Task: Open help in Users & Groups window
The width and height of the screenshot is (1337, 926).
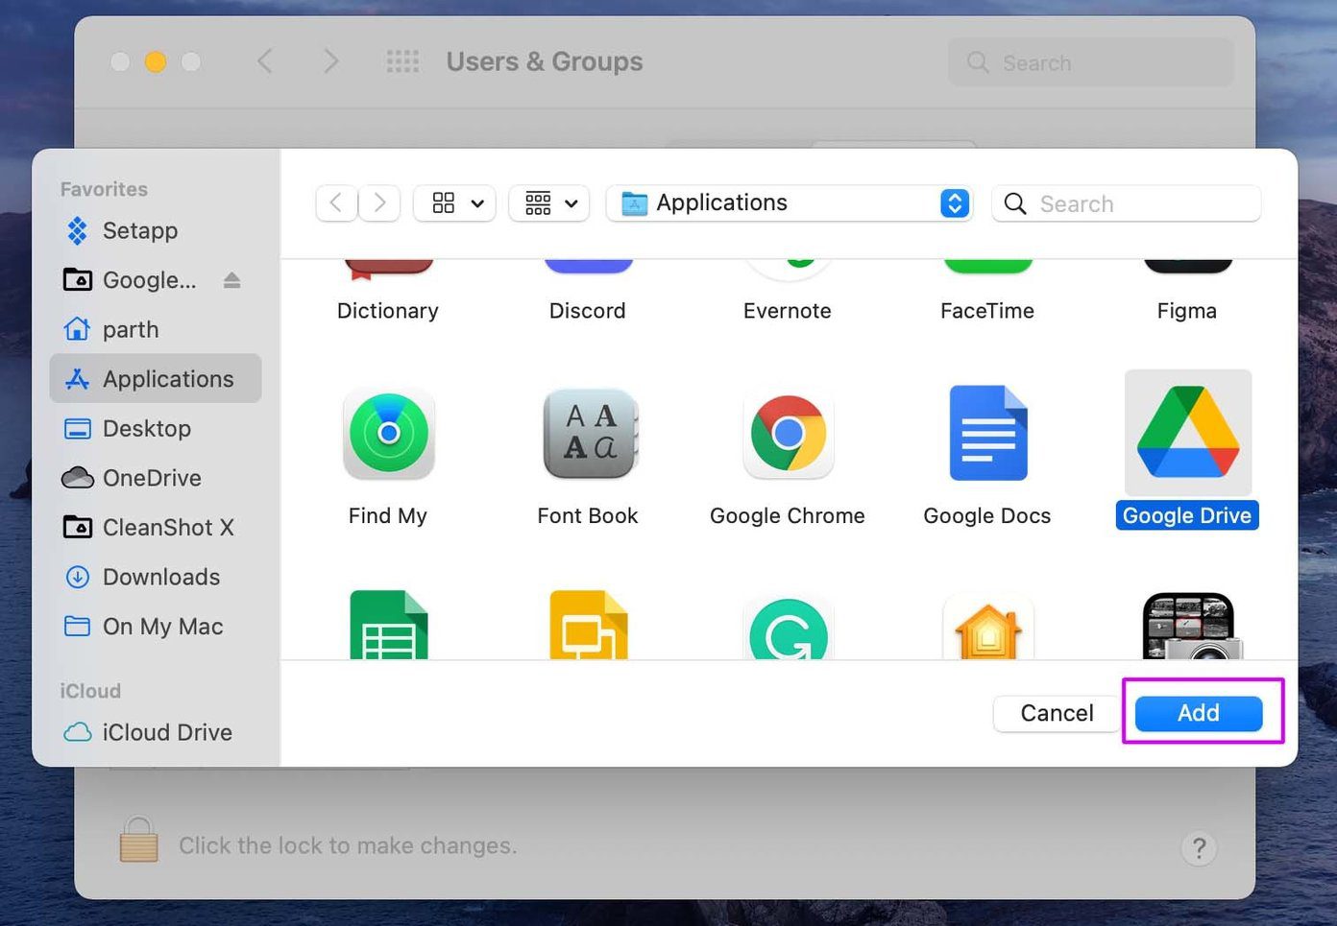Action: [1199, 848]
